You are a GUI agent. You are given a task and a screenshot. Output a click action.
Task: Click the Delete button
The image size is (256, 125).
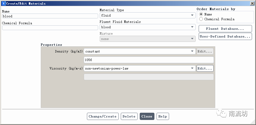[x=129, y=116]
